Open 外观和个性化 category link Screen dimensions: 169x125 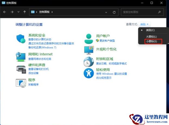[106, 49]
